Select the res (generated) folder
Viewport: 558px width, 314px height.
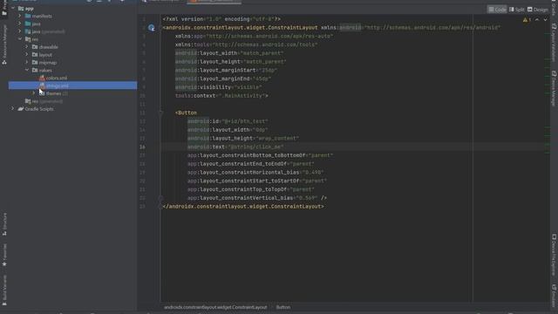tap(44, 101)
